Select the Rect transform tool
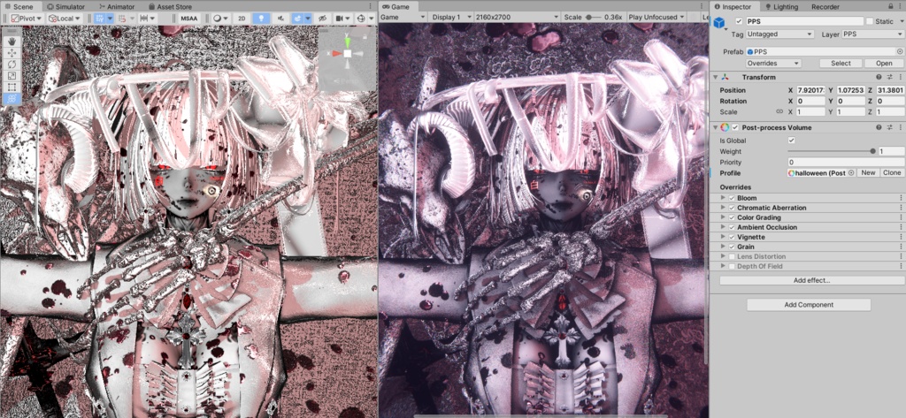The image size is (906, 418). tap(12, 87)
